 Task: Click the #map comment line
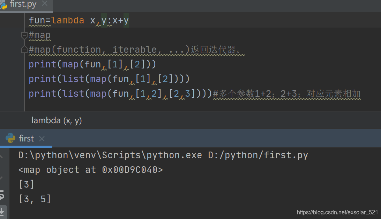pyautogui.click(x=40, y=35)
